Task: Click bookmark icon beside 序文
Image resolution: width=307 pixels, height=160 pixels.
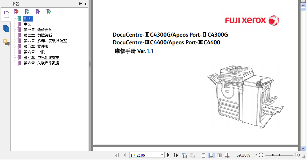Action: click(x=20, y=24)
